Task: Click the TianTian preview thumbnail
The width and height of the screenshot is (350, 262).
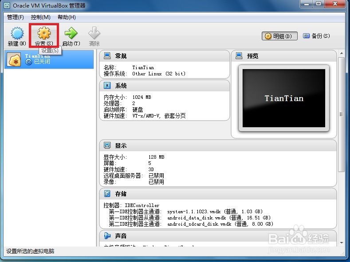Action: point(284,98)
